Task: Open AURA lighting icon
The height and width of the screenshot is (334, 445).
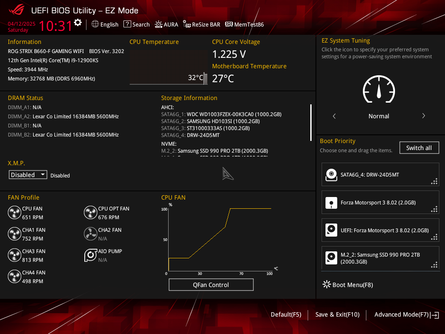Action: click(x=158, y=24)
